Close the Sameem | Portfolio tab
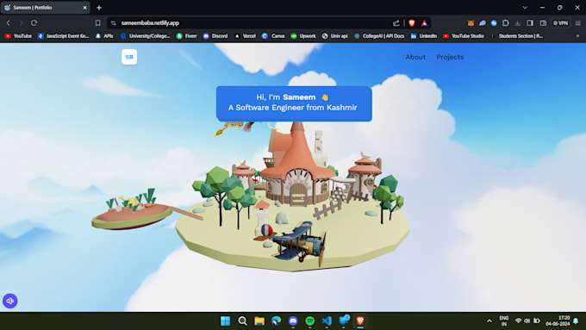This screenshot has width=586, height=330. pos(84,8)
